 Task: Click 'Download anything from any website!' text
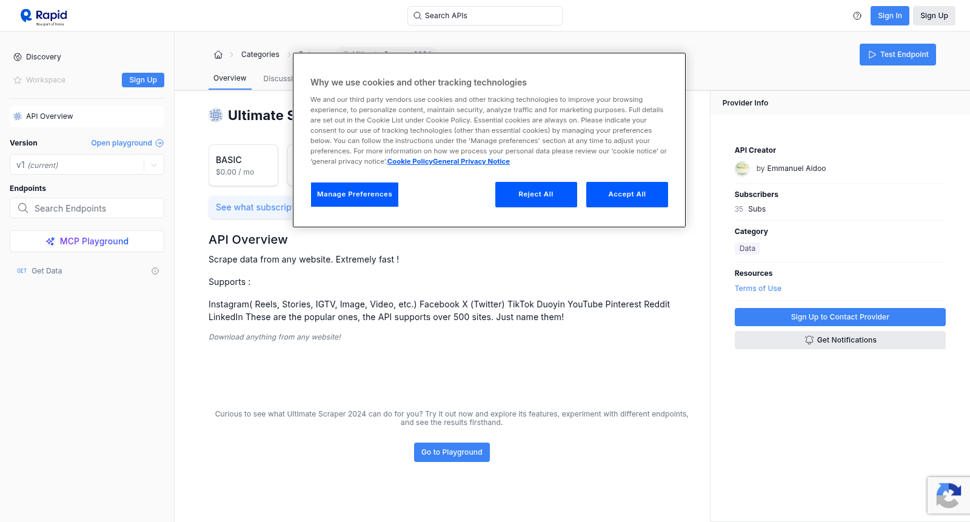point(275,337)
